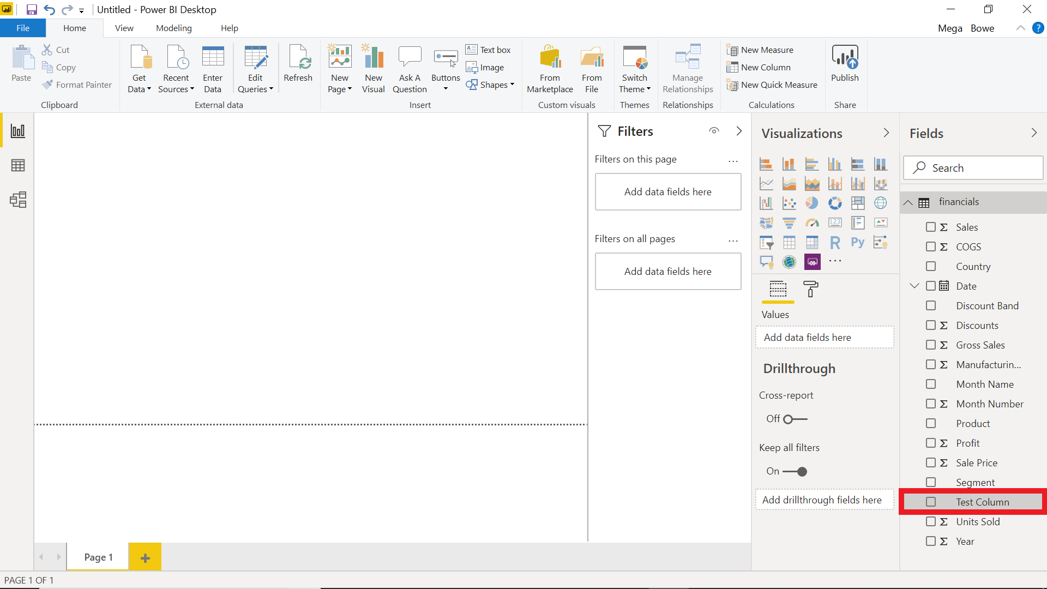Click New Column button

tap(758, 67)
